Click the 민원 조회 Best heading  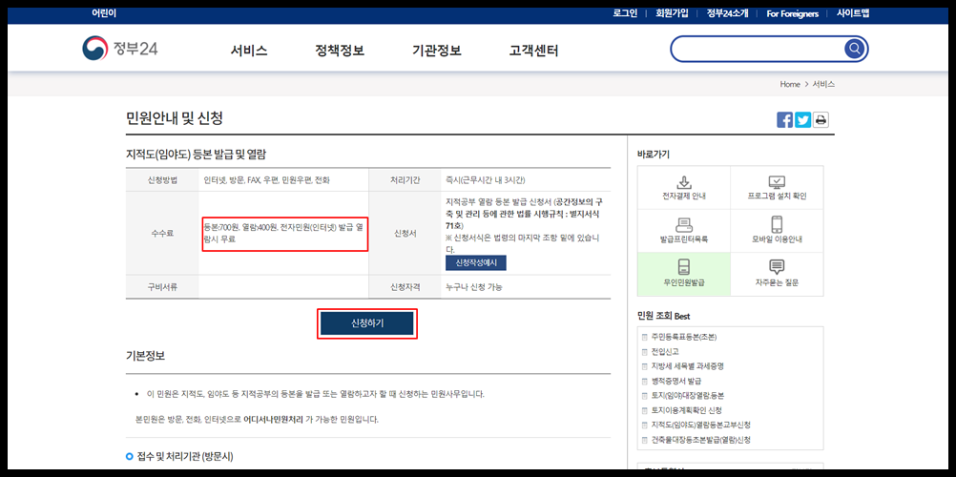pos(663,316)
